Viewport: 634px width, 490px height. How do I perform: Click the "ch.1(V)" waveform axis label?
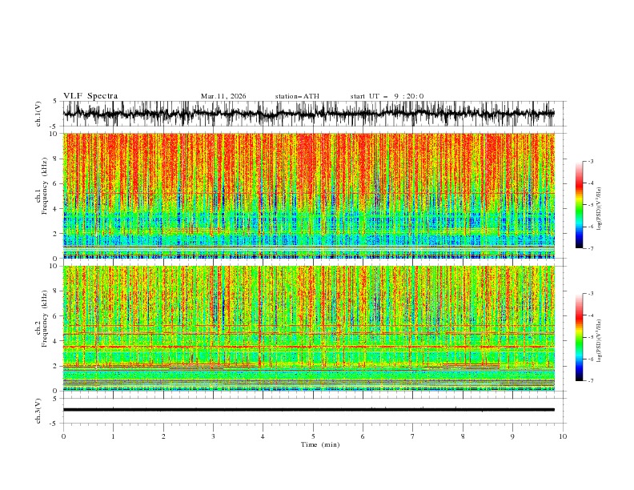click(x=38, y=114)
